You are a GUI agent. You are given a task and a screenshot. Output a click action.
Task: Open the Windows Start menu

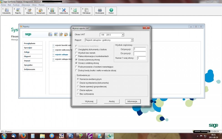pos(4,136)
